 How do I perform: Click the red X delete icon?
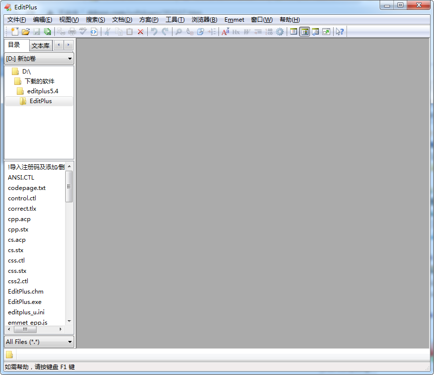point(140,32)
